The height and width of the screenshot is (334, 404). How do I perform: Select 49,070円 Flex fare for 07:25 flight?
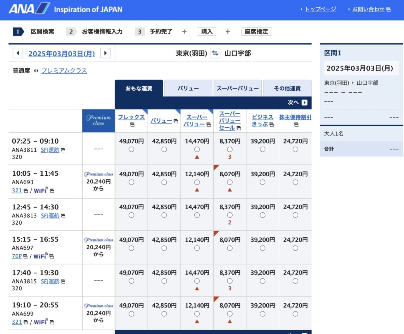[131, 149]
